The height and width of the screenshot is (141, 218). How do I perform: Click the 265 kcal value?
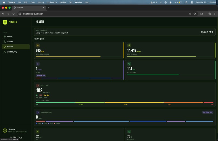point(40,51)
